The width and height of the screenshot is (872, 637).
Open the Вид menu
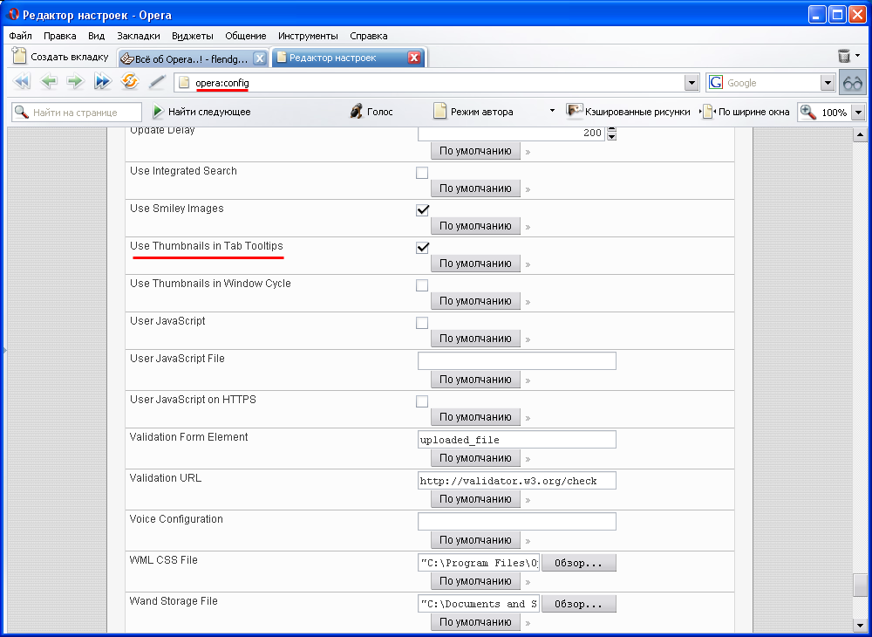click(x=96, y=36)
